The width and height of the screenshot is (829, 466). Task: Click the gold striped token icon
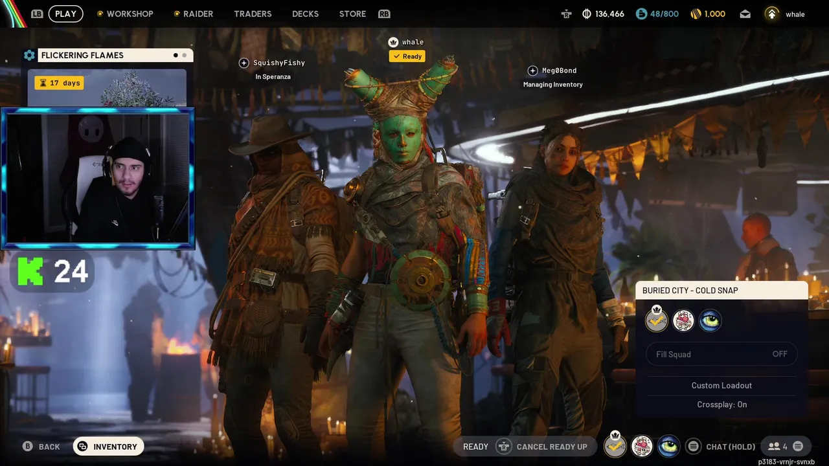pos(696,14)
